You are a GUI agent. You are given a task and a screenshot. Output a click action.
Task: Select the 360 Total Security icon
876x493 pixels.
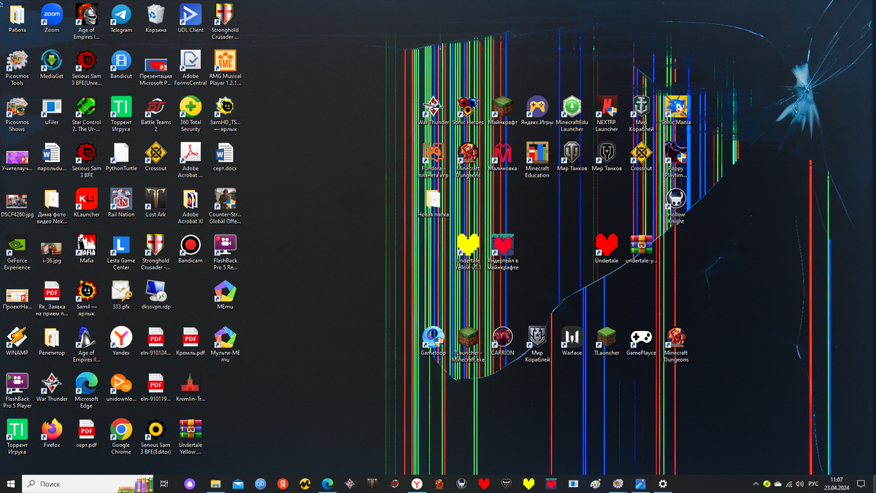pos(191,114)
